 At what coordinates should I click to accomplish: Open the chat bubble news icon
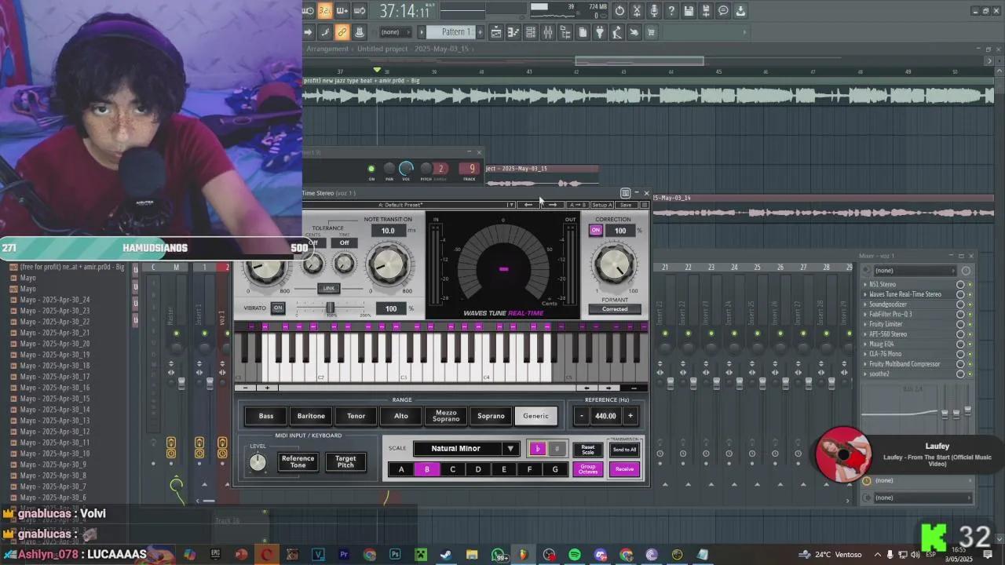[723, 11]
